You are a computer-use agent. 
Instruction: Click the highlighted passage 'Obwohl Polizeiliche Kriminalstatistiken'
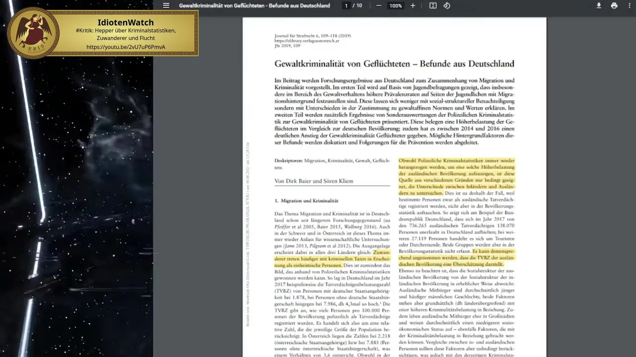point(457,177)
